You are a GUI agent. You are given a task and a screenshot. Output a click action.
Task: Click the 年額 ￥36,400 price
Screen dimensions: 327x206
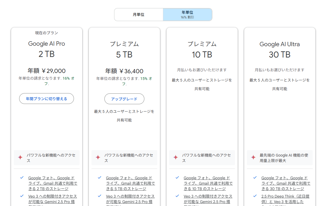[x=124, y=71]
